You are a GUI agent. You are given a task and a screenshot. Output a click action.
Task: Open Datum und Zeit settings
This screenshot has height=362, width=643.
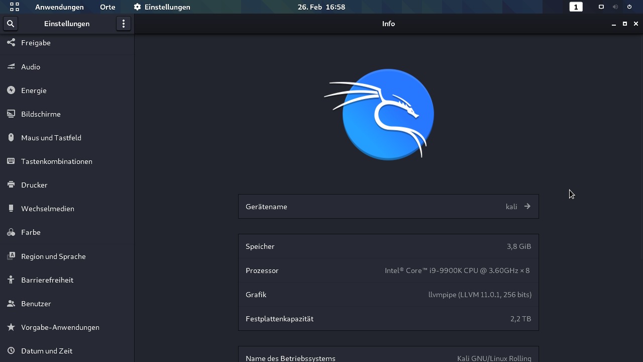(x=46, y=350)
